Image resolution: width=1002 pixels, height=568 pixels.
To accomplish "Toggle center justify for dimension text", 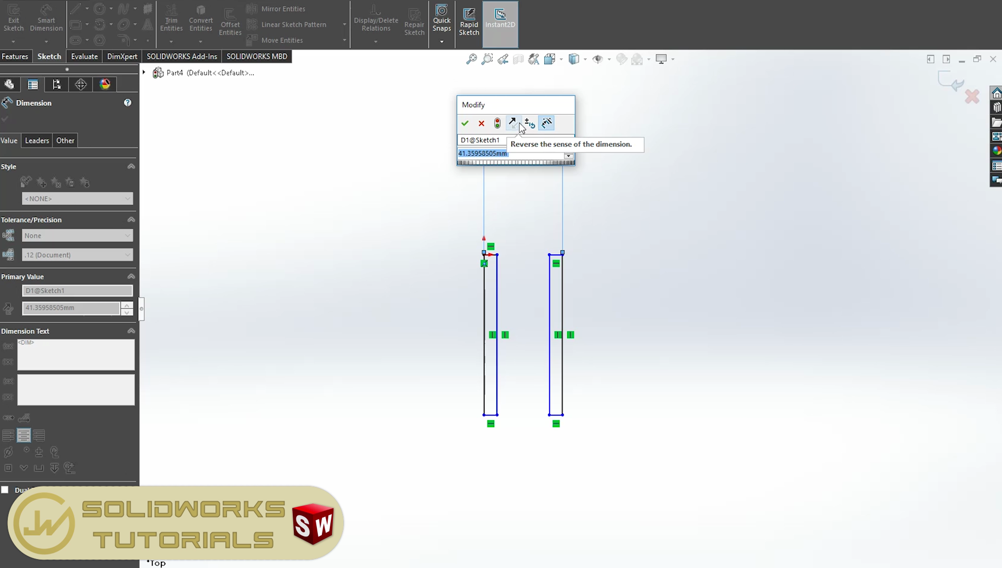I will (23, 435).
